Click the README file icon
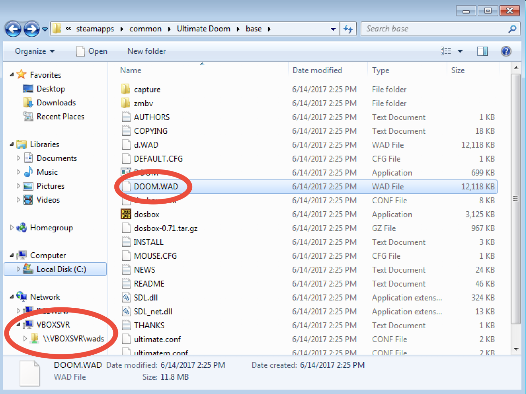The height and width of the screenshot is (394, 526). 126,284
